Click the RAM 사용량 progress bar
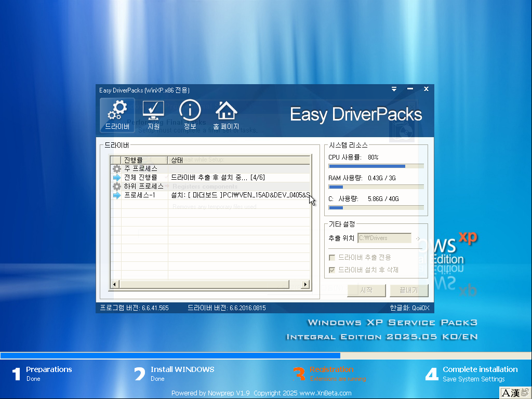This screenshot has height=399, width=532. pyautogui.click(x=376, y=187)
